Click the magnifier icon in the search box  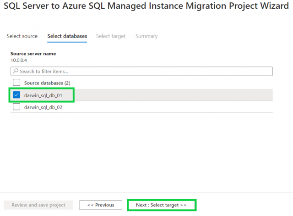click(x=16, y=72)
